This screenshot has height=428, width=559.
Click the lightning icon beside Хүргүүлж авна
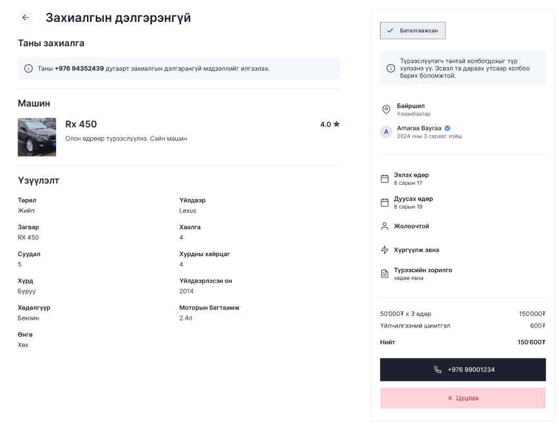(x=384, y=250)
